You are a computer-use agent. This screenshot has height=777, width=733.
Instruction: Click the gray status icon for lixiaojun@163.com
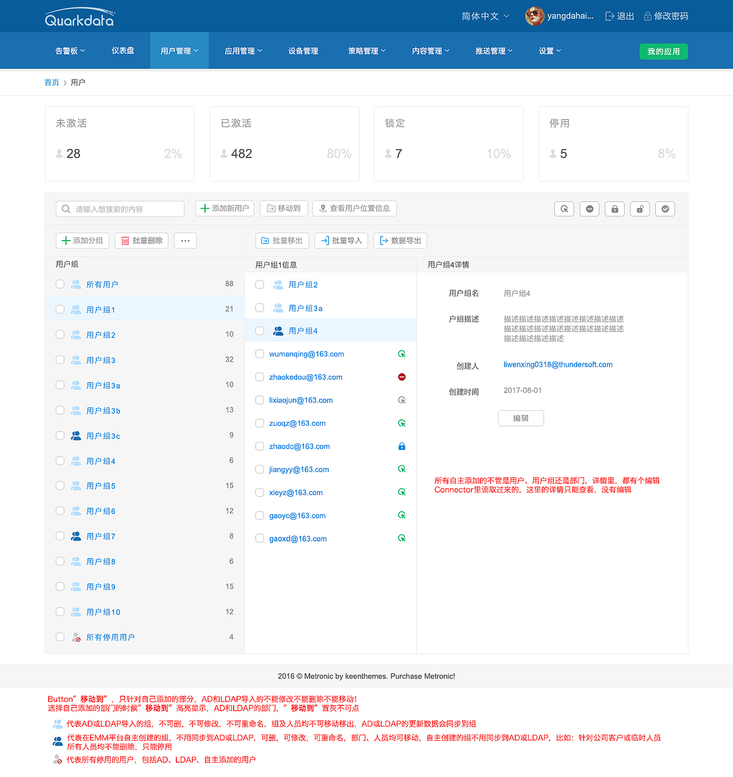click(x=402, y=400)
